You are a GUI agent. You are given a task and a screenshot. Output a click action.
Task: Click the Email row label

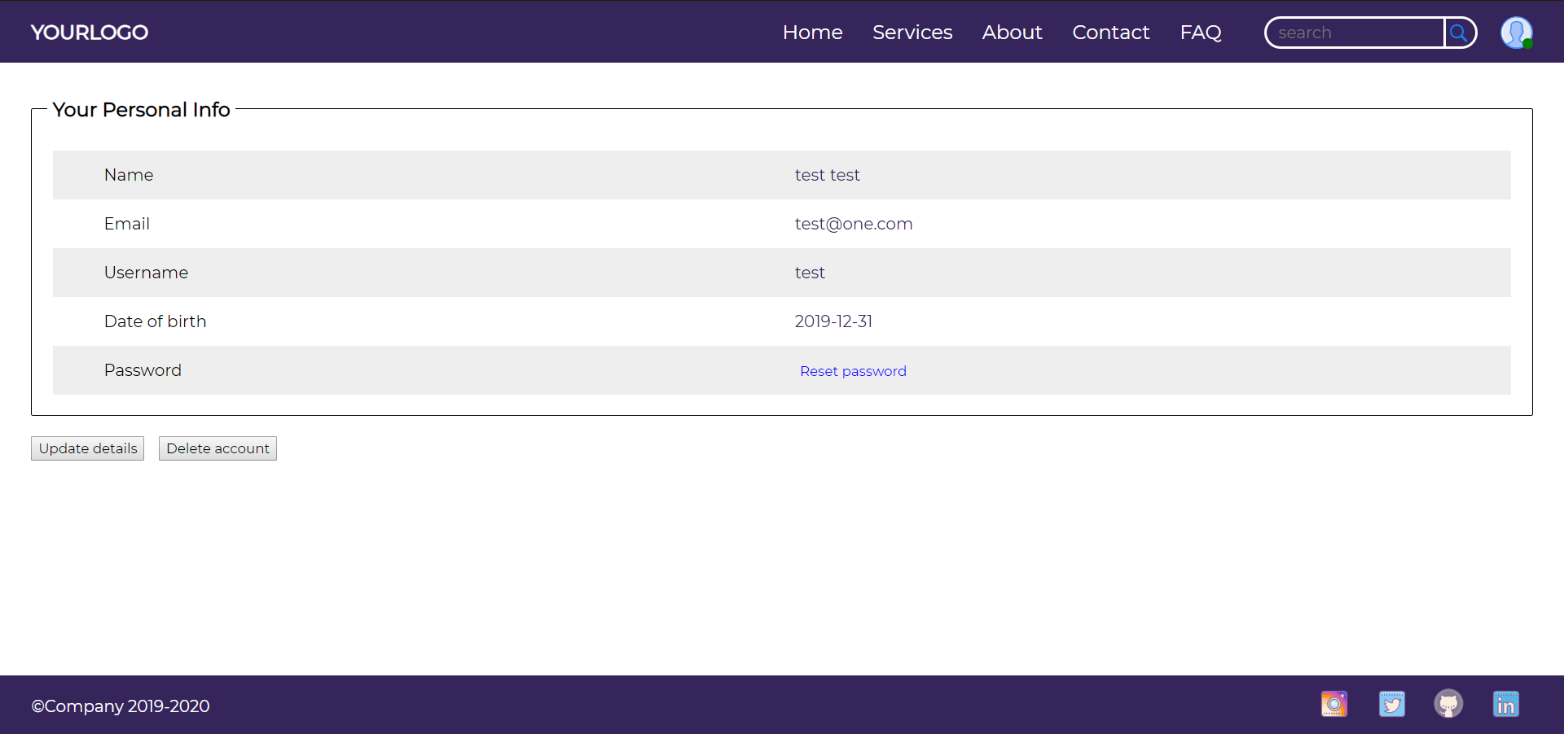pyautogui.click(x=126, y=224)
